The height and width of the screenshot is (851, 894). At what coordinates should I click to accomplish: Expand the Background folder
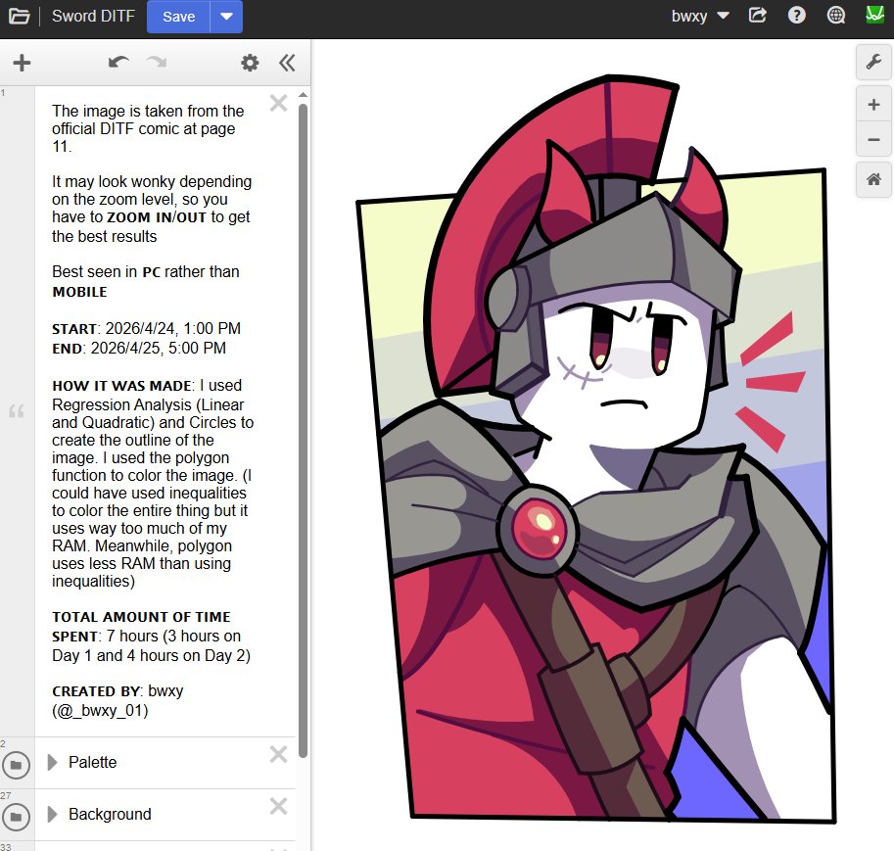click(53, 814)
